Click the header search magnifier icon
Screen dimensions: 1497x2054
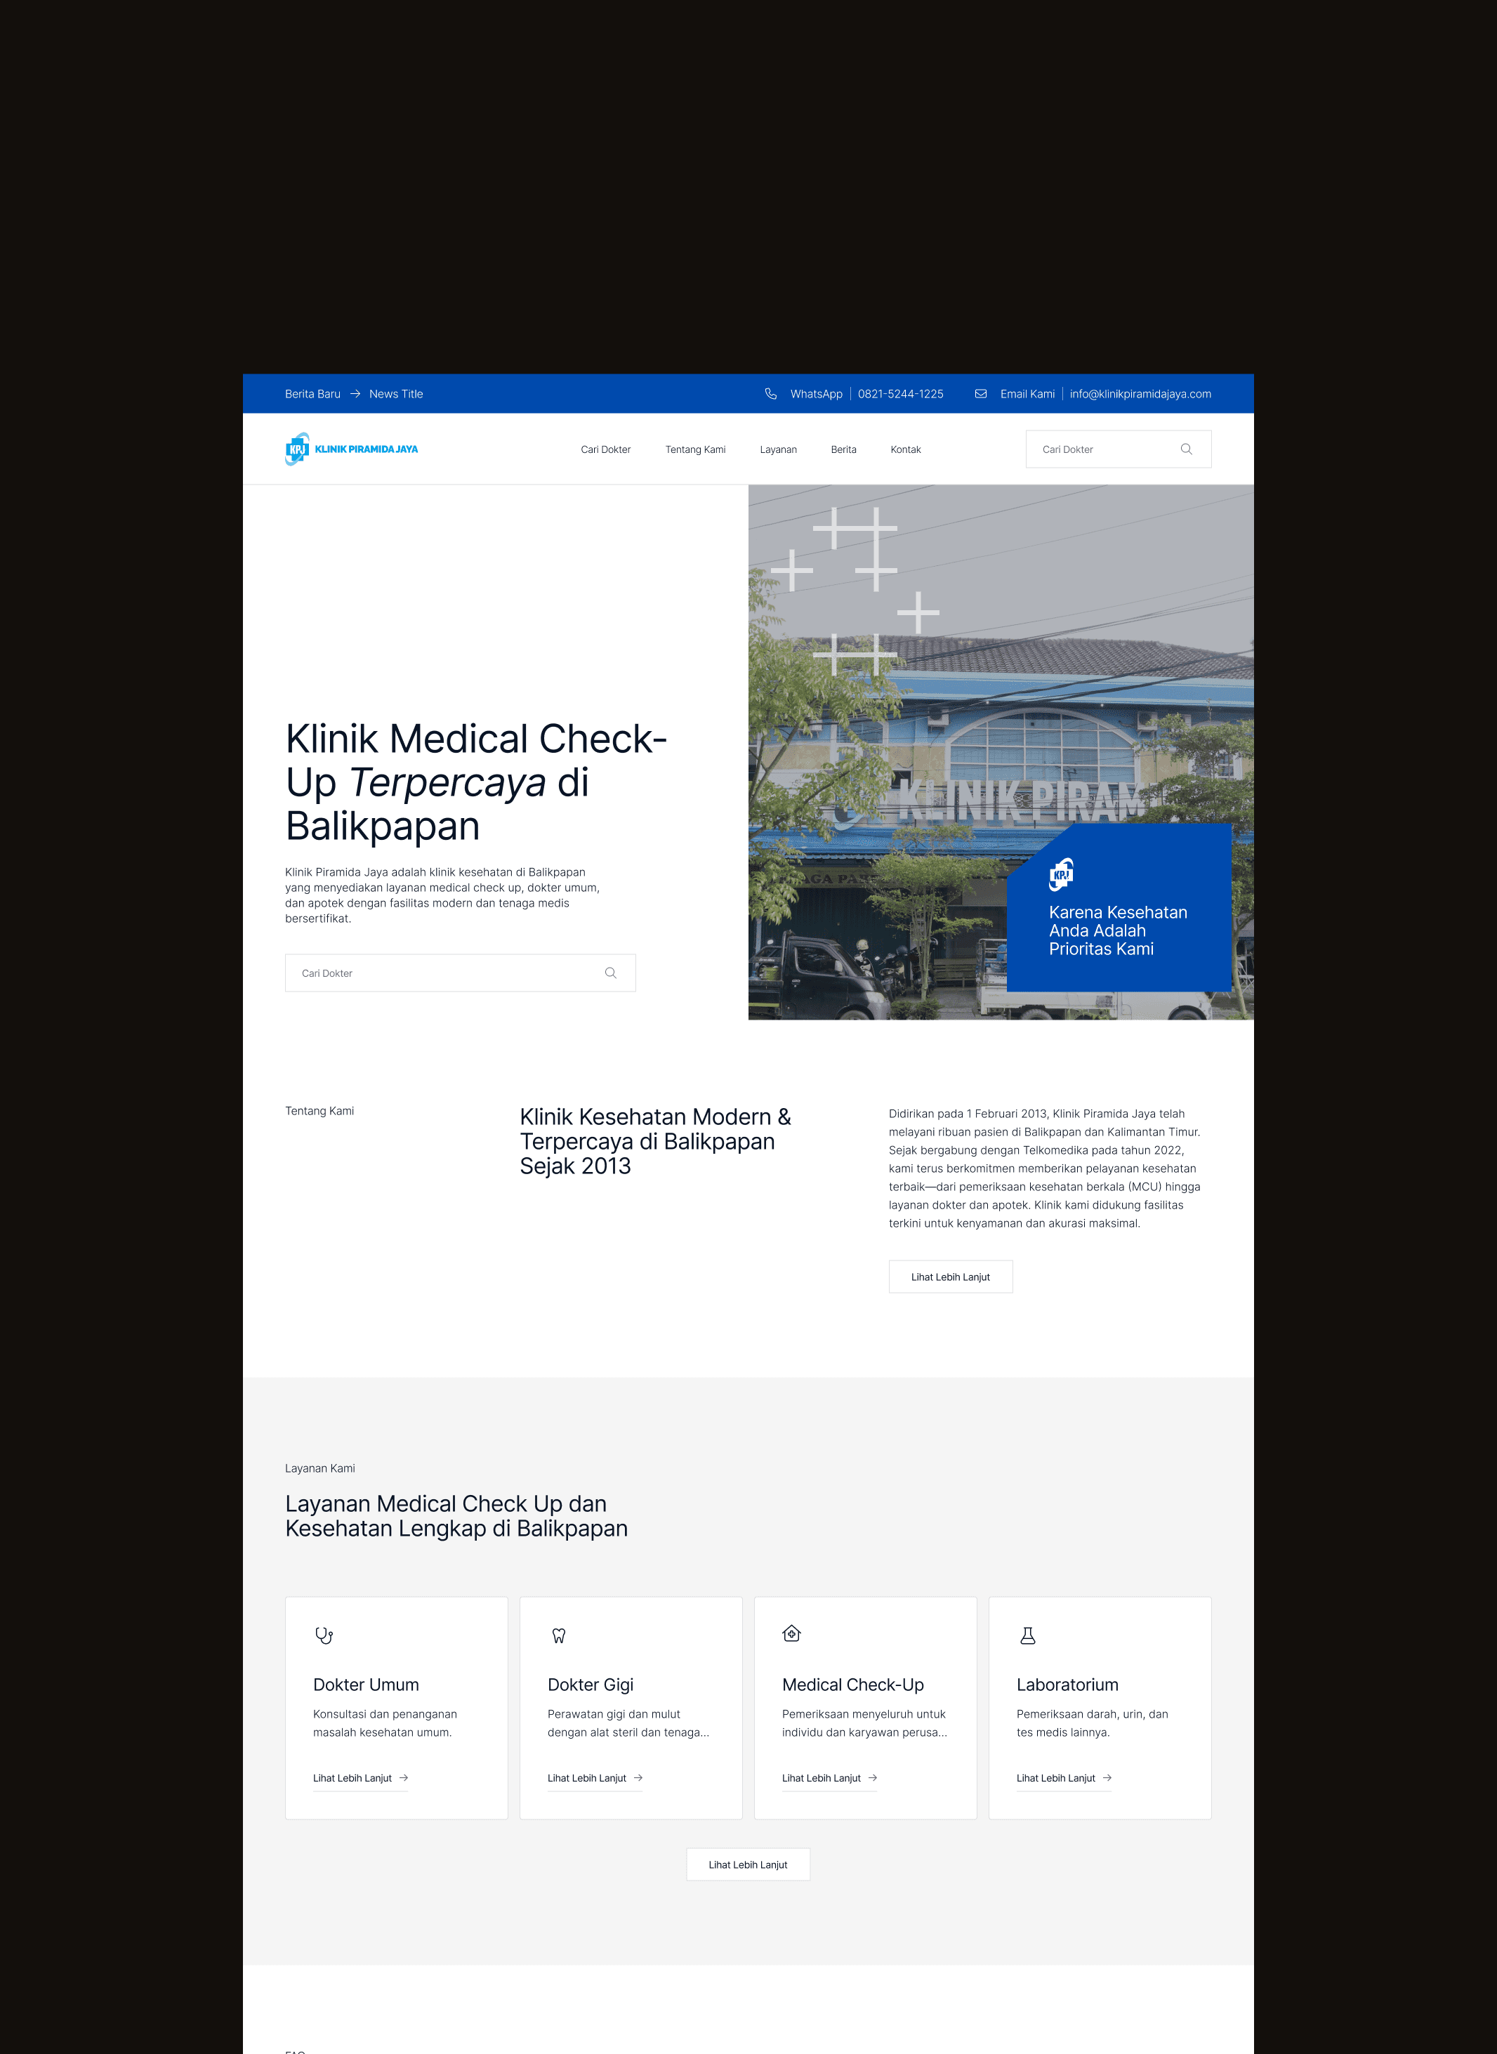[1186, 449]
